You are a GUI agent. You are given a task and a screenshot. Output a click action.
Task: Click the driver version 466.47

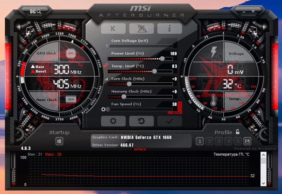[x=127, y=145]
